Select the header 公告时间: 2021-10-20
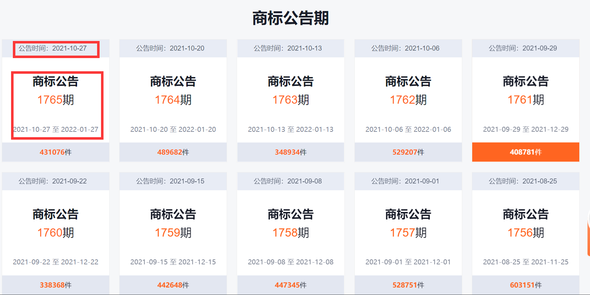 [x=173, y=48]
